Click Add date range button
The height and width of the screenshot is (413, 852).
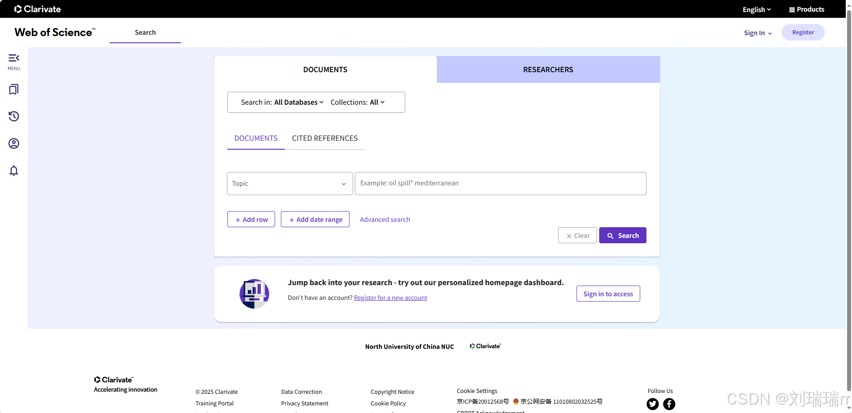(x=315, y=219)
